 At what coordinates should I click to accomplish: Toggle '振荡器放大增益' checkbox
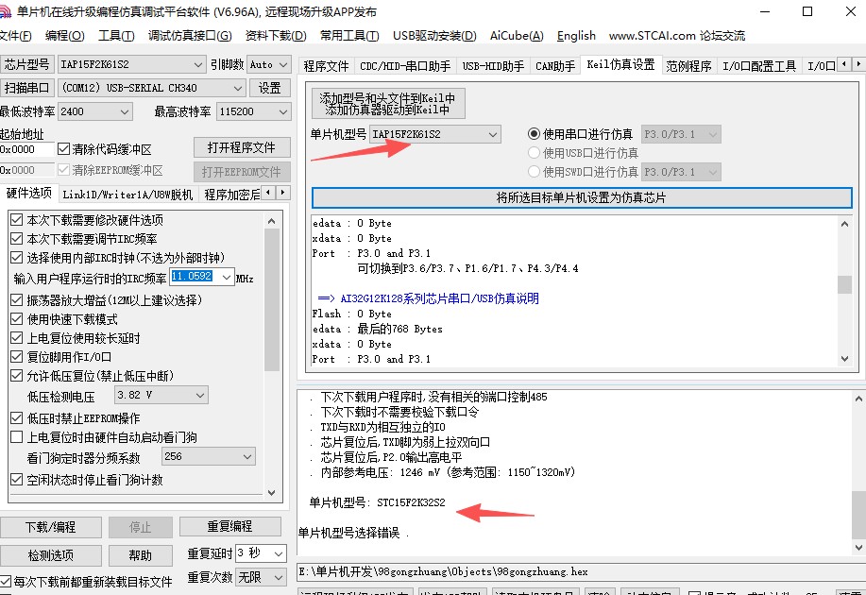17,300
